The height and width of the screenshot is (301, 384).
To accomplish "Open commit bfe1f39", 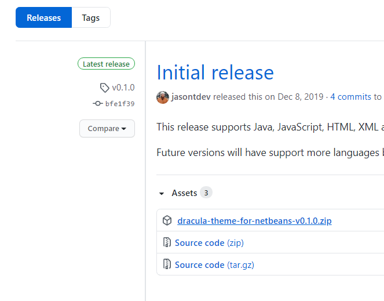I will coord(120,104).
